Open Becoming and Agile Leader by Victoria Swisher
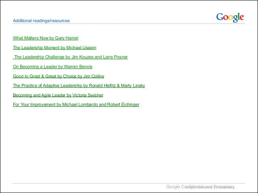Screen dimensions: 258x193 58,95
